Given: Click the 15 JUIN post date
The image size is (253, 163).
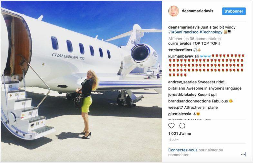Looking at the screenshot, I should pyautogui.click(x=173, y=139).
